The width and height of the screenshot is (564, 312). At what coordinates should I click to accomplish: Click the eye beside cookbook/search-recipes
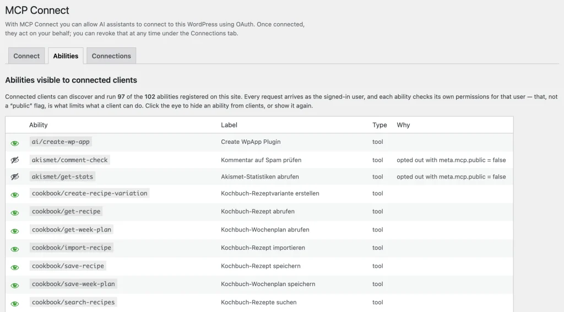click(15, 304)
